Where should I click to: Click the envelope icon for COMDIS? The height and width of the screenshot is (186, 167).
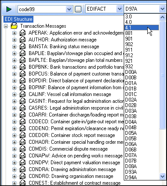coord(23,149)
